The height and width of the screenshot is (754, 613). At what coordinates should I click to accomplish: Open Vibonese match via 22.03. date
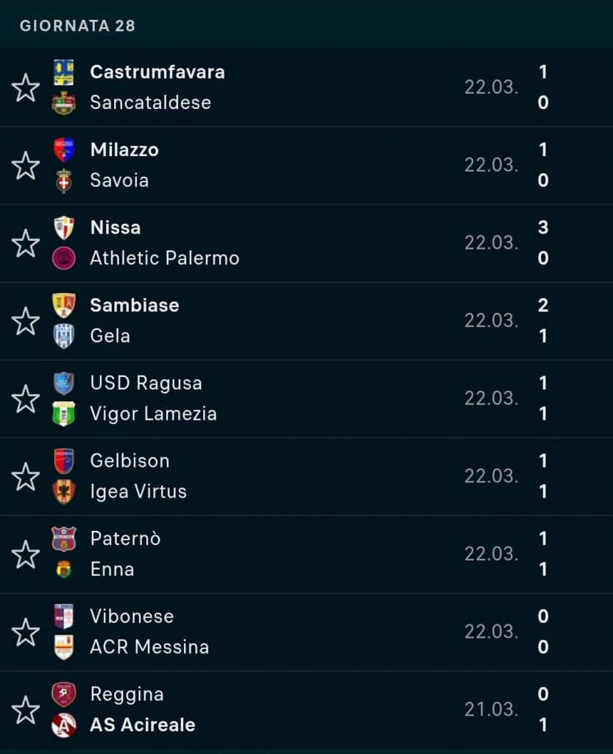491,631
